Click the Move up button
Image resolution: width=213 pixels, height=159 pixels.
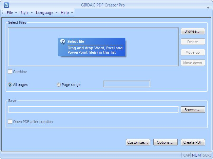[x=193, y=52]
